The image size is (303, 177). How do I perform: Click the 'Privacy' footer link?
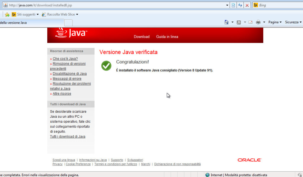click(57, 164)
